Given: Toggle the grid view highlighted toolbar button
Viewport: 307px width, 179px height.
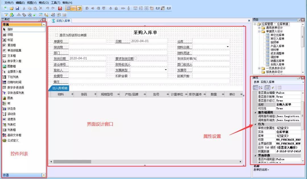Looking at the screenshot, I should coord(68,8).
